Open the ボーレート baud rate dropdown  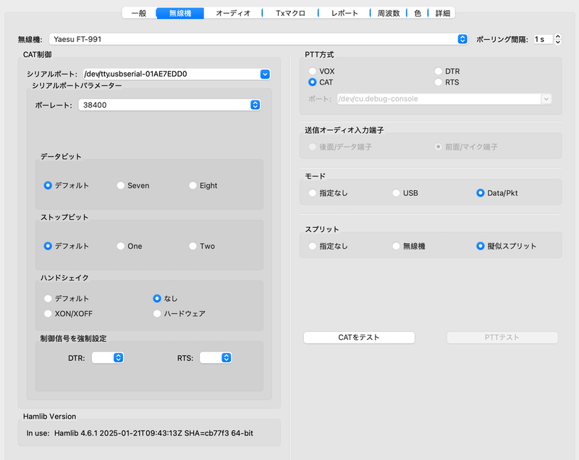pyautogui.click(x=255, y=105)
